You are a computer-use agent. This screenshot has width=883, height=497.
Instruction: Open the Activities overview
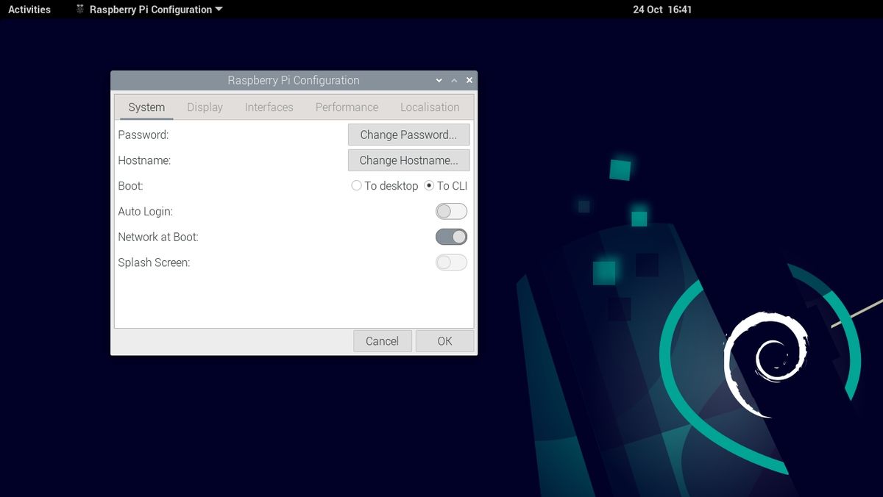click(29, 9)
